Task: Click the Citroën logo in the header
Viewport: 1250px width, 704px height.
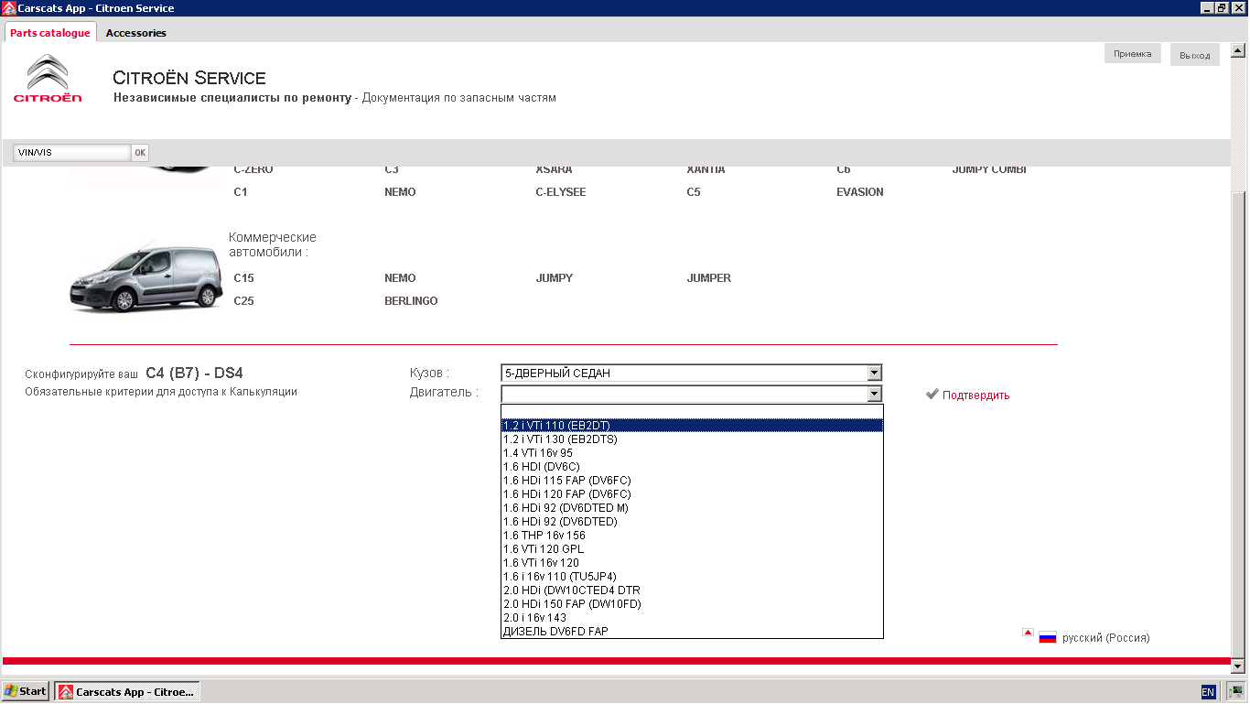Action: tap(48, 79)
